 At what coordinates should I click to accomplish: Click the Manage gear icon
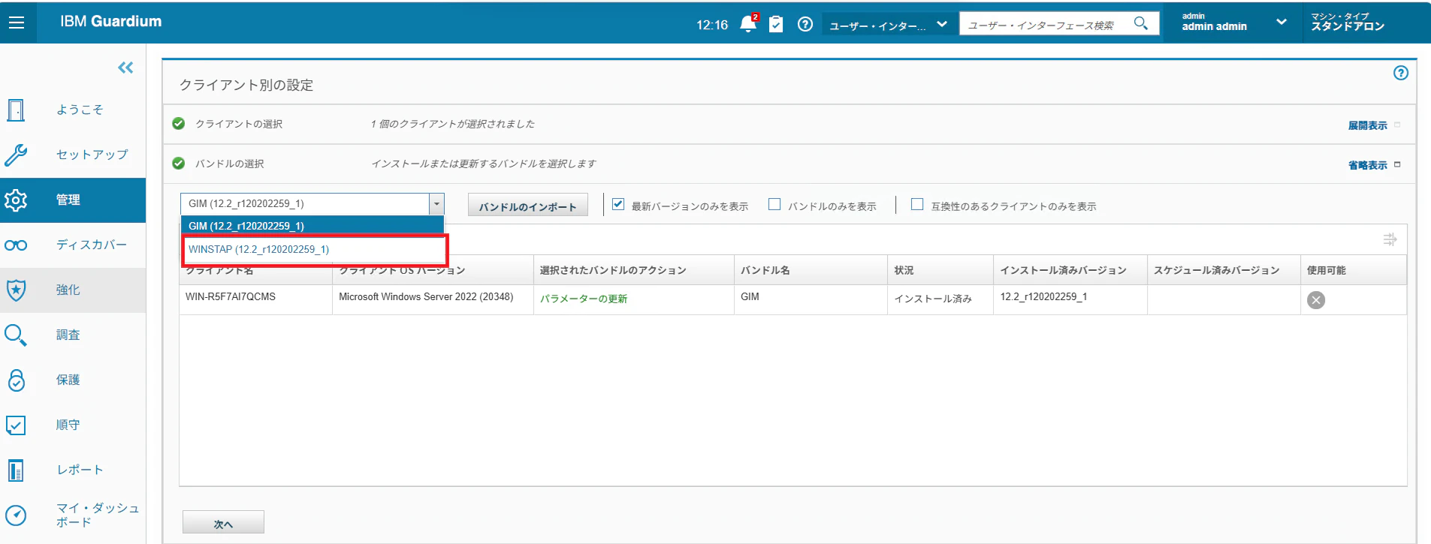16,200
